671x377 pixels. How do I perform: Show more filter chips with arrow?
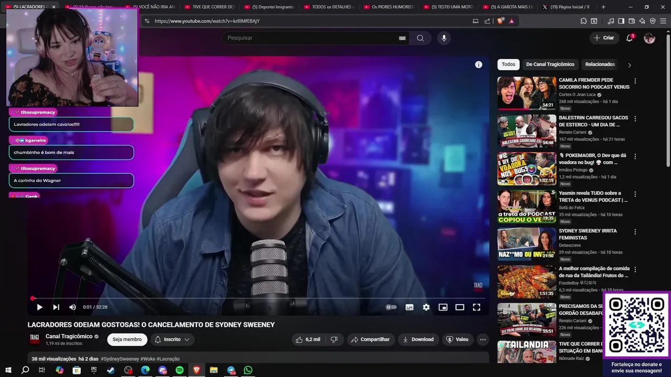pyautogui.click(x=630, y=65)
